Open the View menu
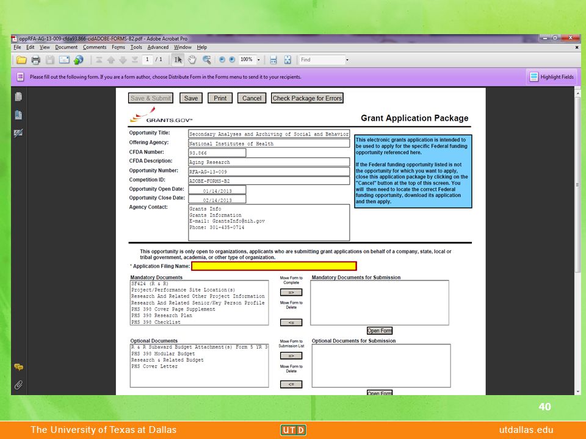Image resolution: width=586 pixels, height=439 pixels. click(45, 48)
